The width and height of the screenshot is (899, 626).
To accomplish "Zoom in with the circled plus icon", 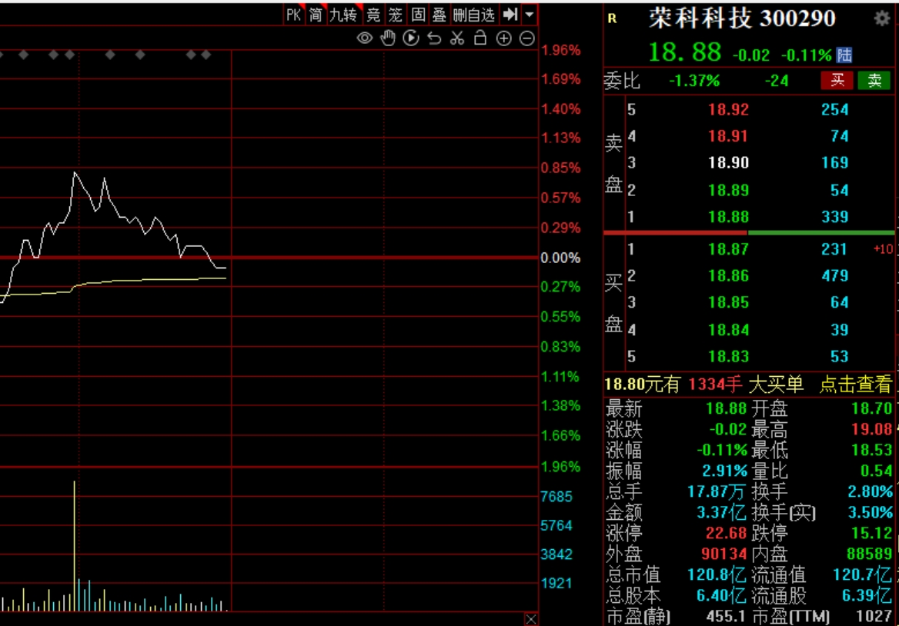I will (503, 38).
